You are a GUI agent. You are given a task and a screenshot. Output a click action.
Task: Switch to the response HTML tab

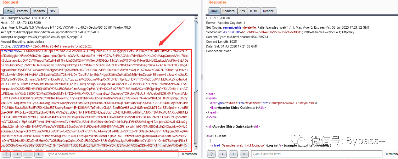click(x=254, y=11)
